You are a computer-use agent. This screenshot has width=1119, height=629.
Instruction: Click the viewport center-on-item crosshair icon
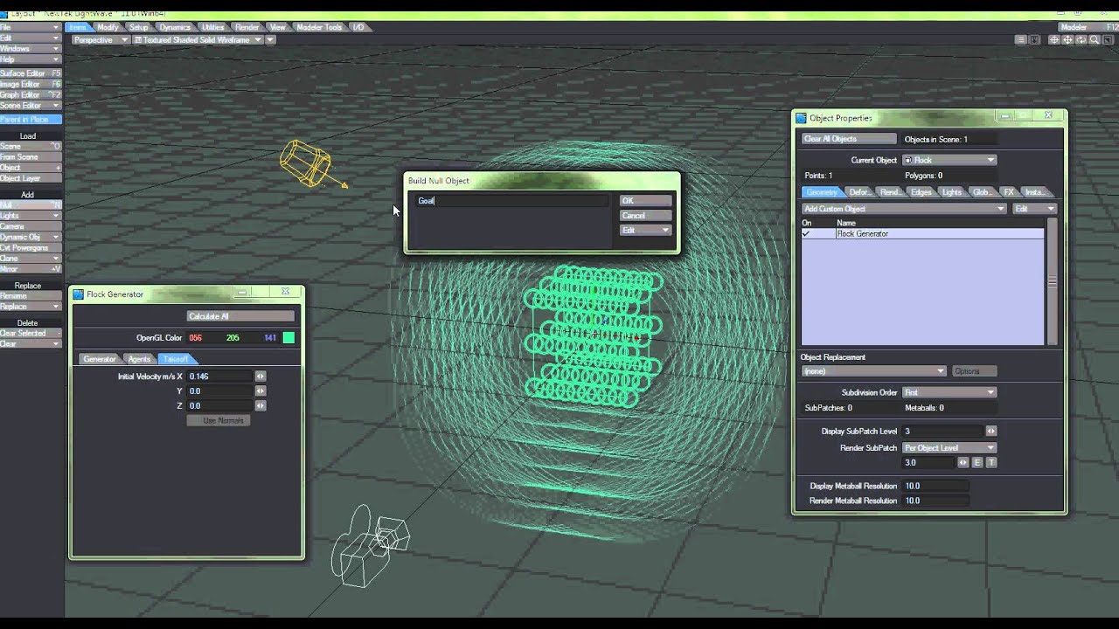[1053, 39]
